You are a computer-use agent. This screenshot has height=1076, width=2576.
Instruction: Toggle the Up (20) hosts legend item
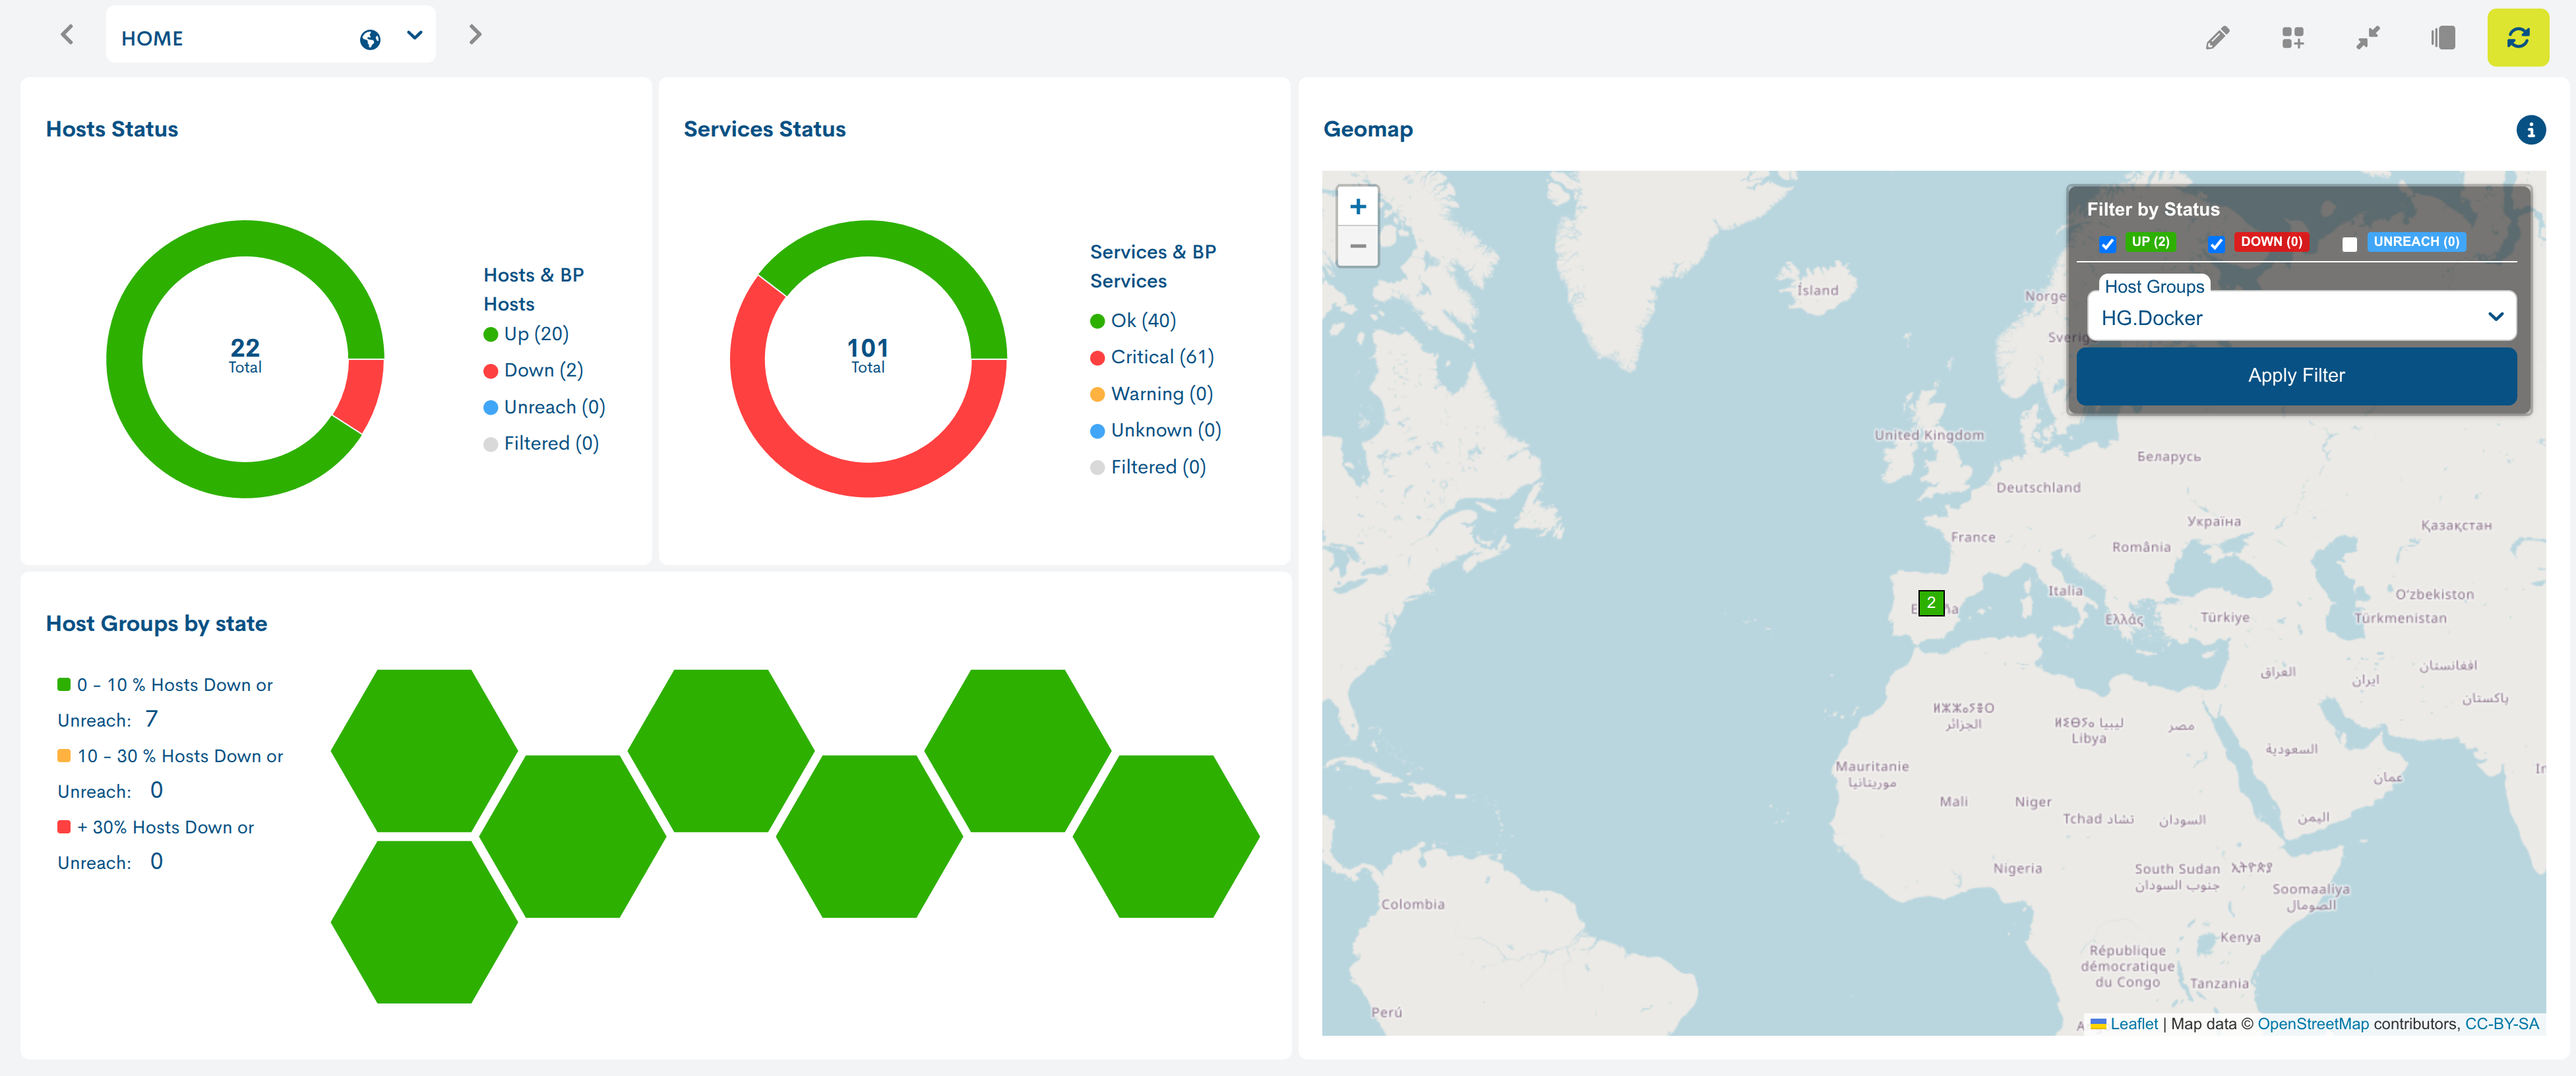click(x=526, y=334)
